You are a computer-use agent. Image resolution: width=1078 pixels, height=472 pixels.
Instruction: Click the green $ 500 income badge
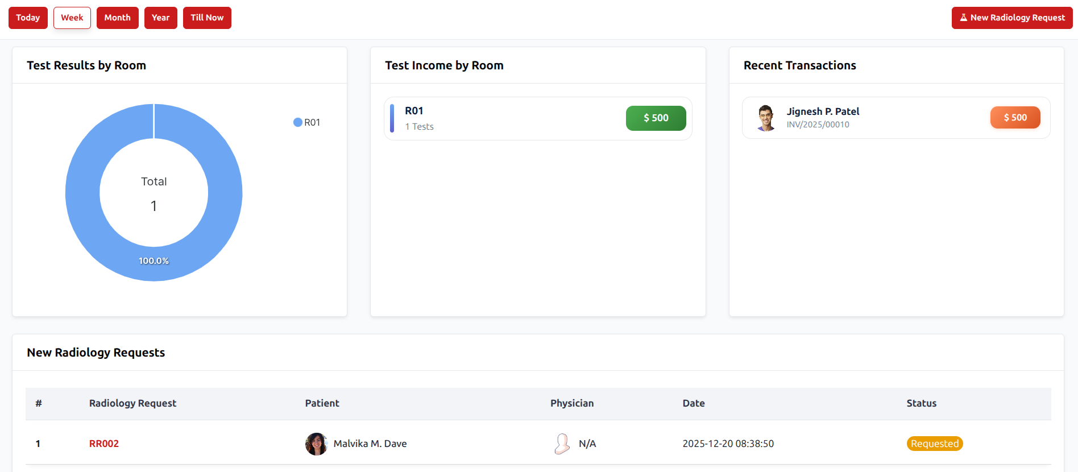tap(656, 118)
